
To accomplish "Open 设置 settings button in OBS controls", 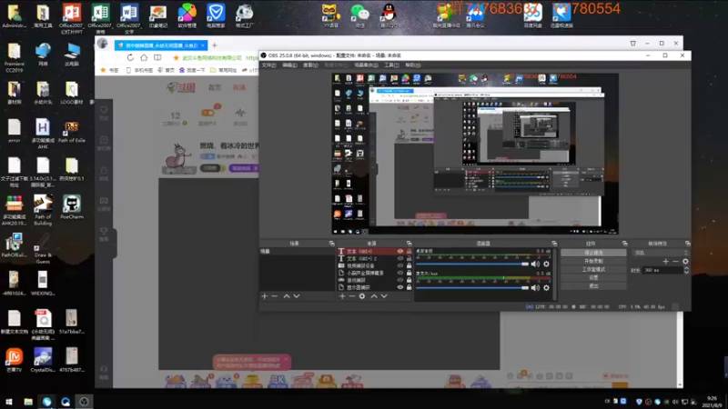I will [593, 278].
